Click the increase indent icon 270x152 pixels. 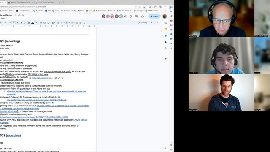pos(81,23)
